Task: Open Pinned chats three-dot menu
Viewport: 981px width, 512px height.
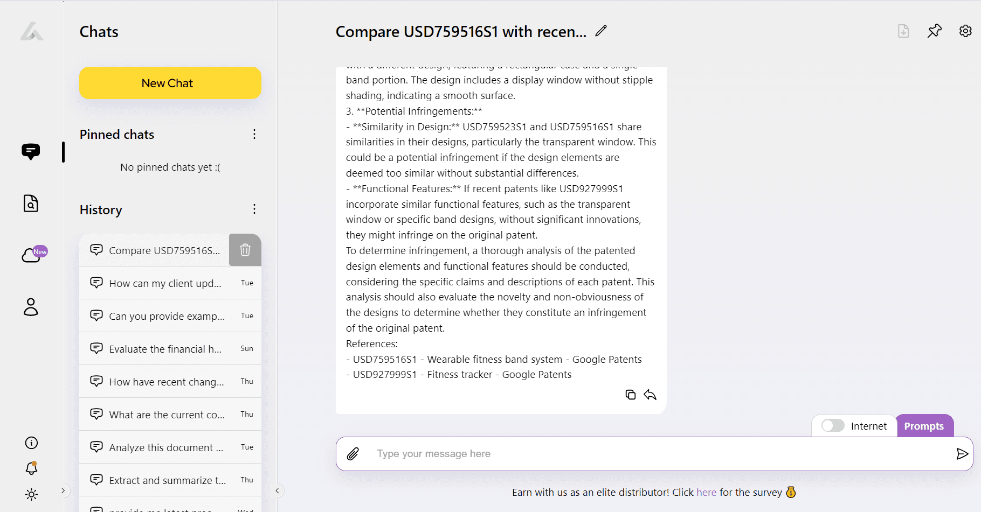Action: pos(254,134)
